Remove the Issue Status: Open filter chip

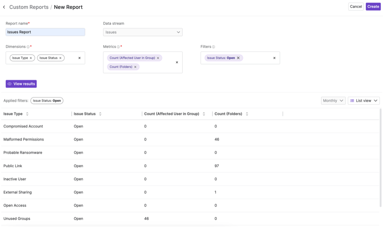(x=238, y=58)
